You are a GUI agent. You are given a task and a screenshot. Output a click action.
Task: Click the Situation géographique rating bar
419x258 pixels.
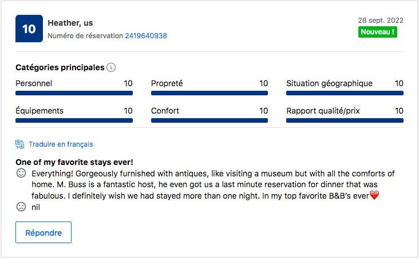(x=345, y=93)
